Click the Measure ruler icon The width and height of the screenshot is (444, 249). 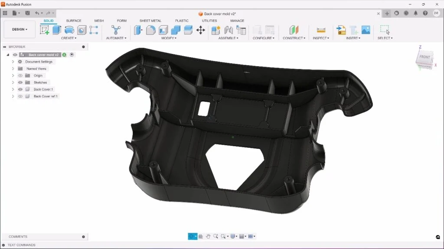[x=321, y=30]
